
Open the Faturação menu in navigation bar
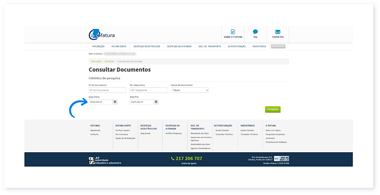98,46
